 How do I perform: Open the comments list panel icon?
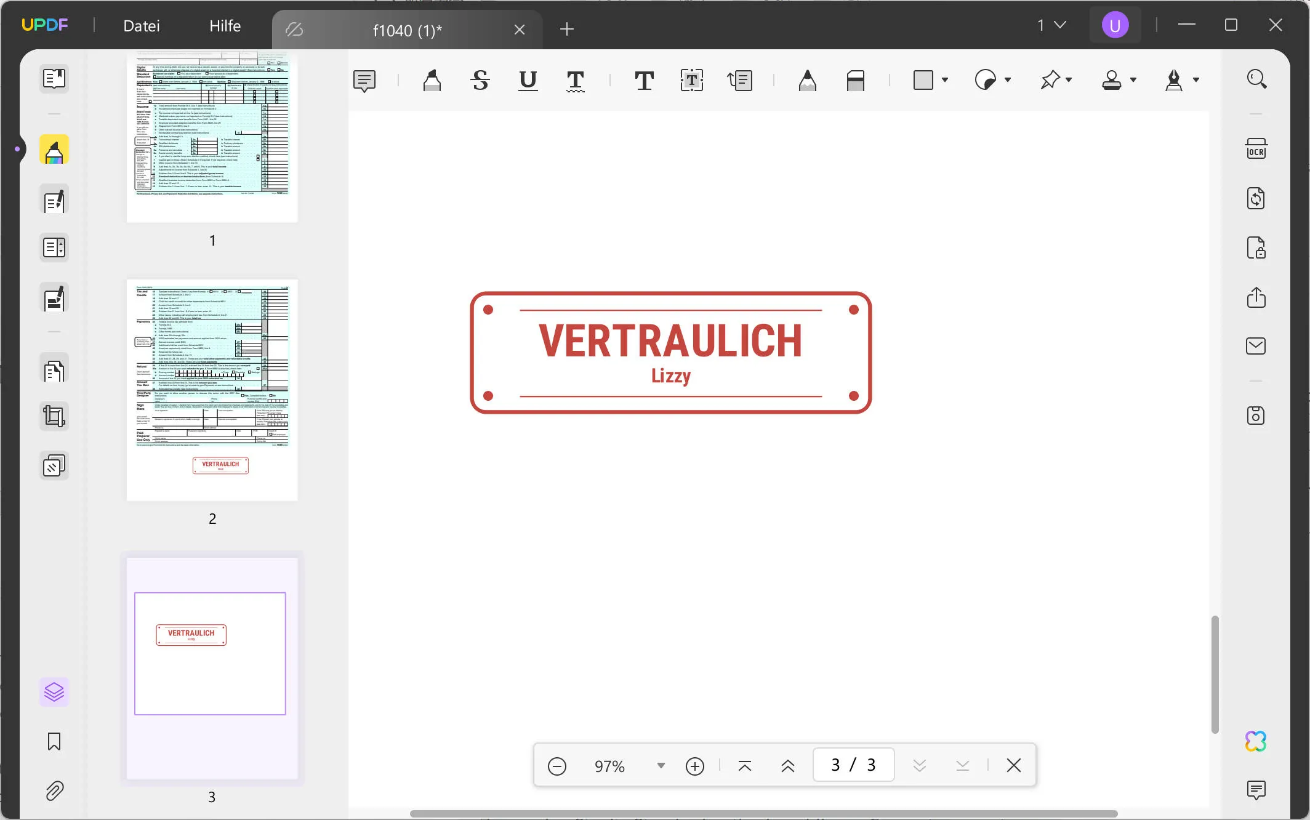(1256, 790)
